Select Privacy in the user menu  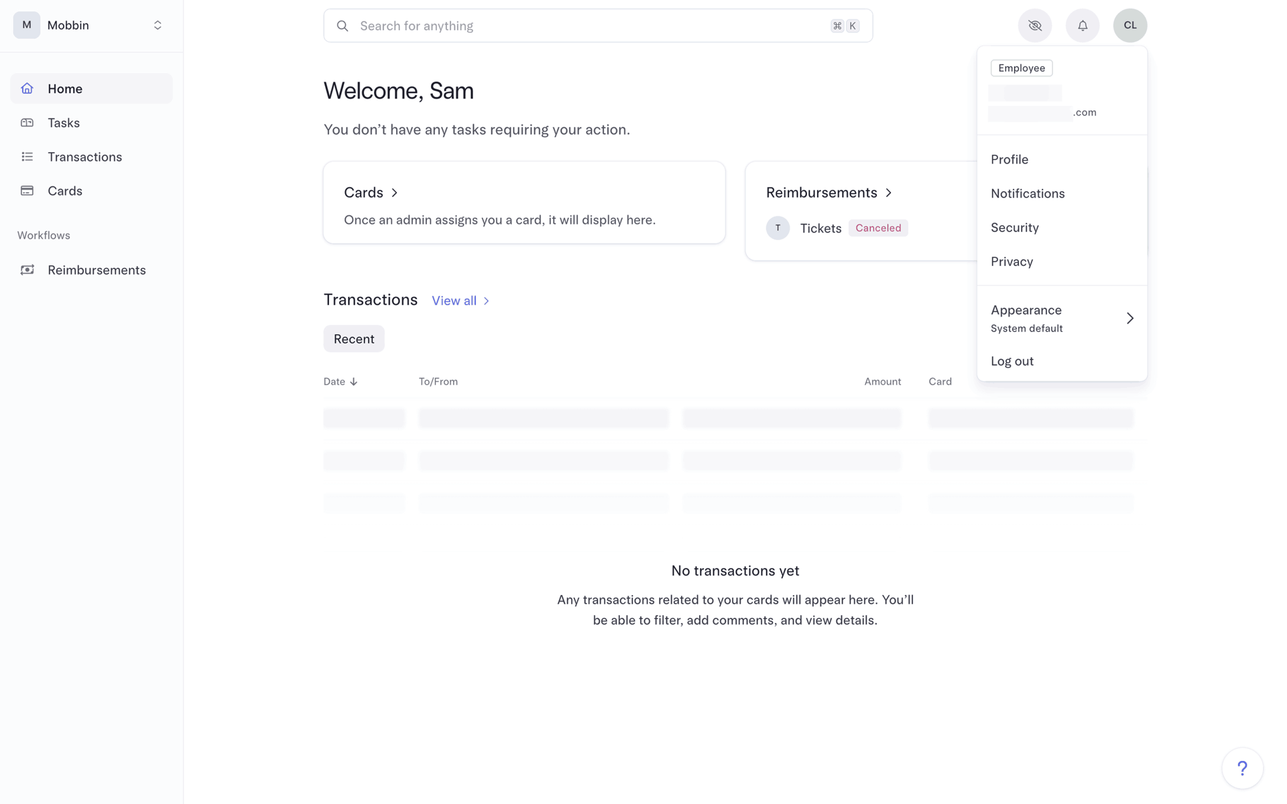point(1062,262)
